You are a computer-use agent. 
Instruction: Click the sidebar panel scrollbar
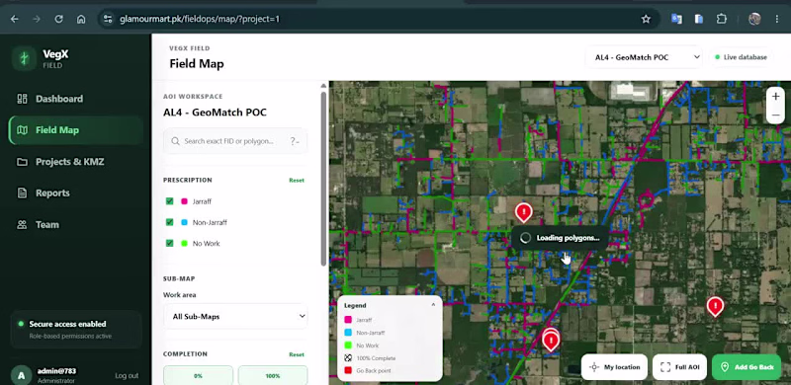coord(324,179)
